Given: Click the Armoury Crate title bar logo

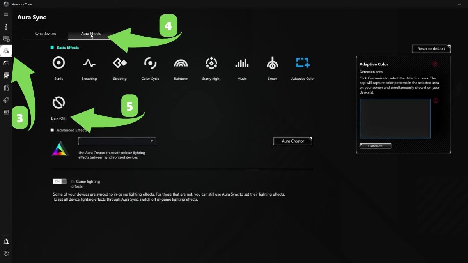Looking at the screenshot, I should coord(6,4).
